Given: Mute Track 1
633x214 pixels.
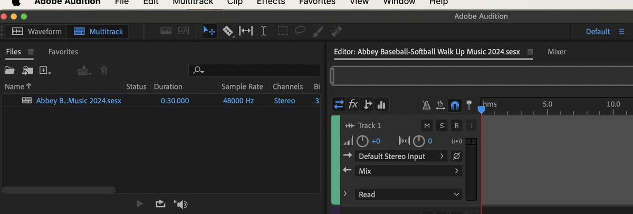Looking at the screenshot, I should (x=427, y=125).
